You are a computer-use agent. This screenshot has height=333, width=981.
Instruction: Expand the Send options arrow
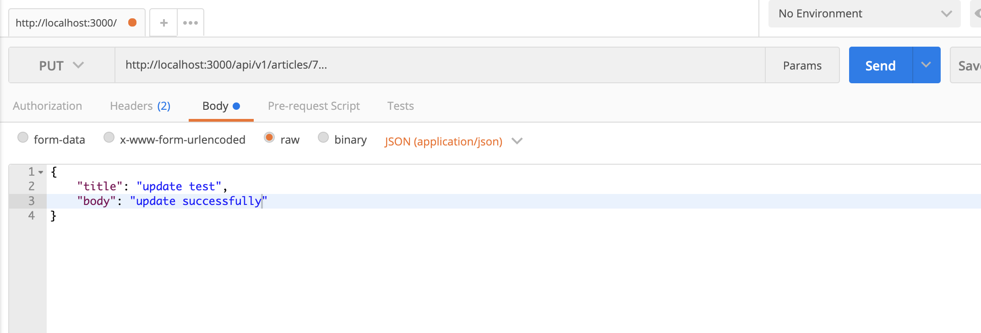click(926, 65)
